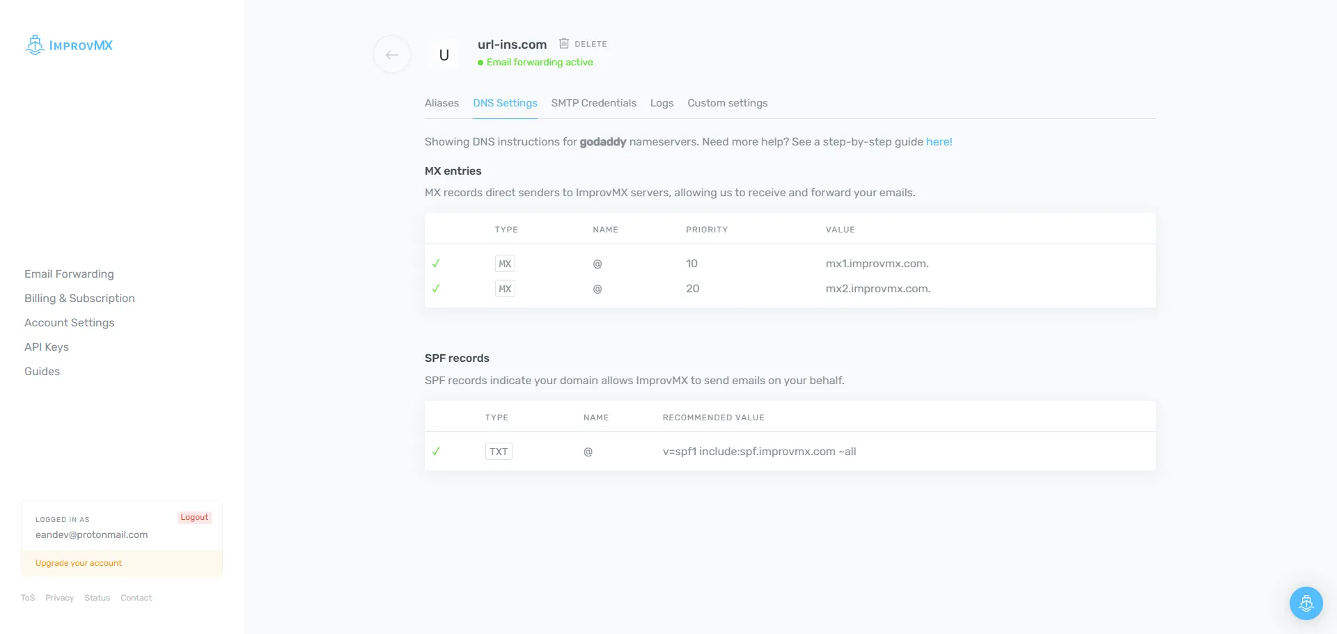Open the SMTP Credentials tab
1337x634 pixels.
[x=593, y=103]
